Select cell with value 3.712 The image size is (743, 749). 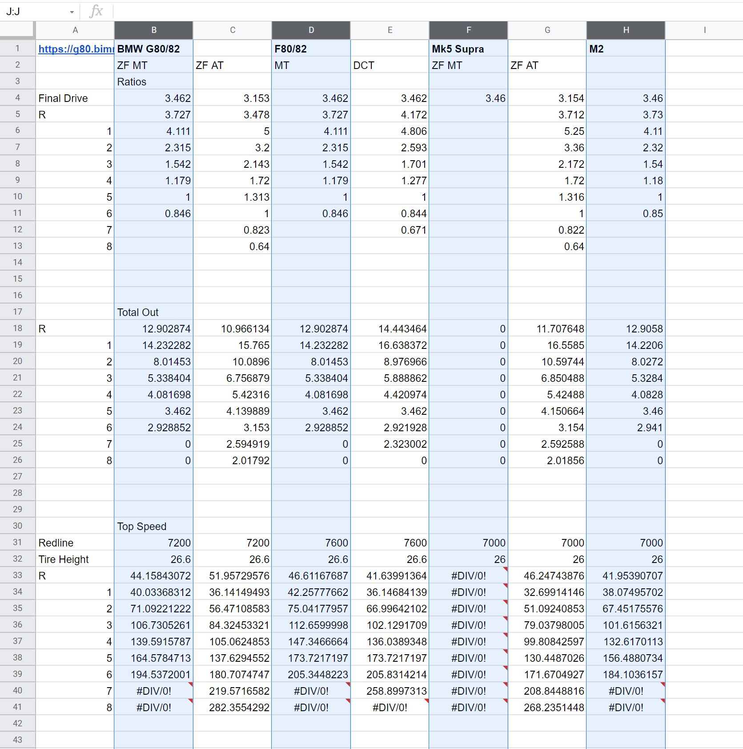click(x=547, y=114)
